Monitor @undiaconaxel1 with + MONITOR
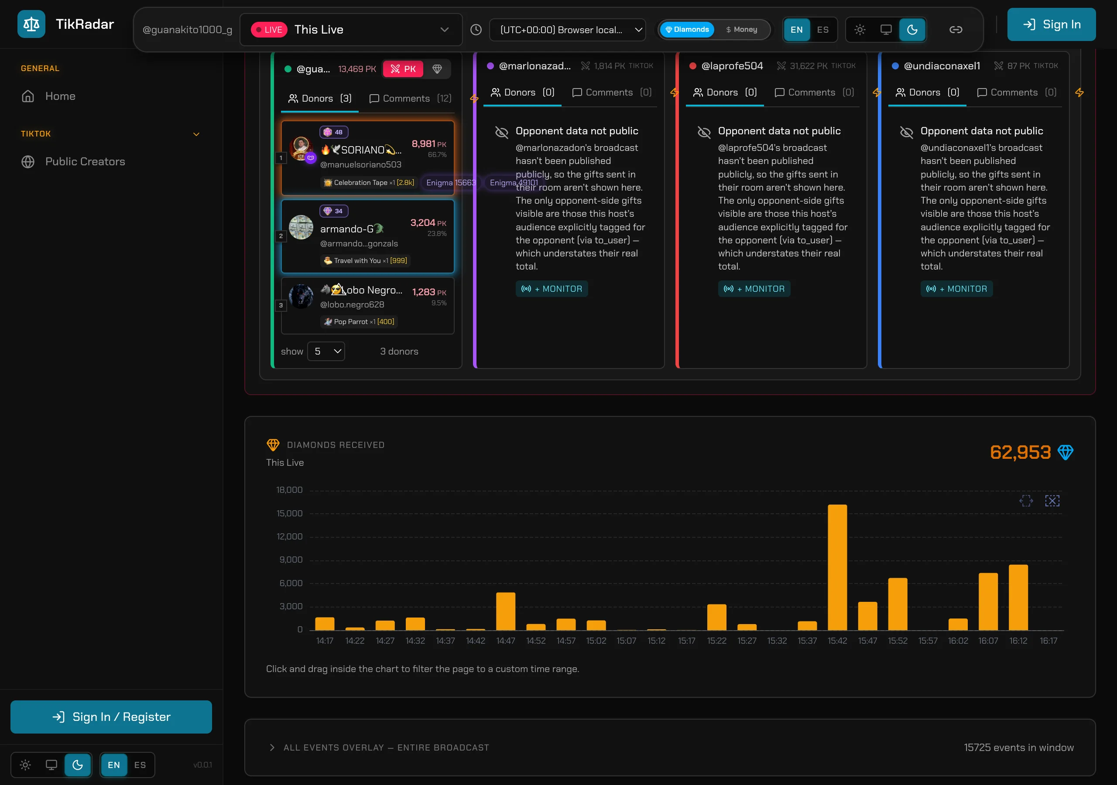This screenshot has height=785, width=1117. tap(956, 289)
